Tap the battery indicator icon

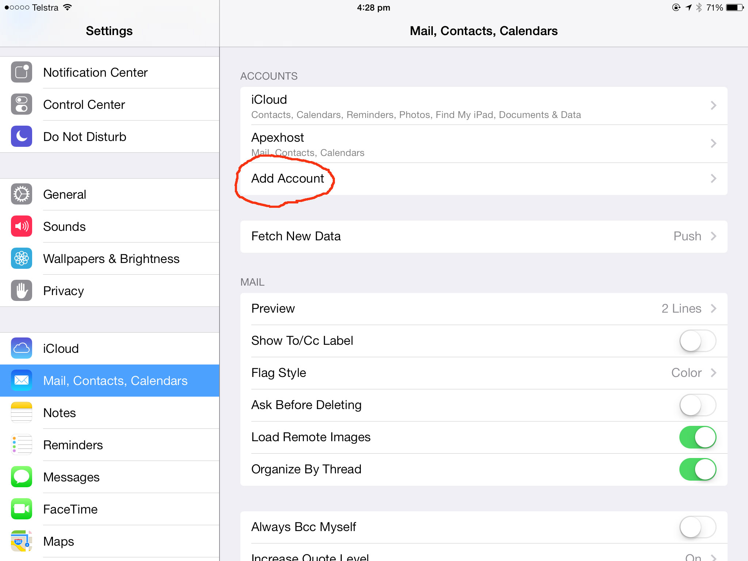(735, 7)
